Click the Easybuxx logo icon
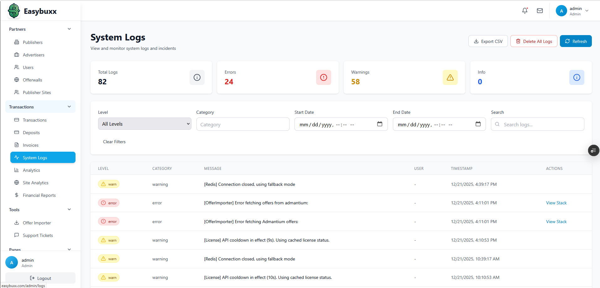Image resolution: width=600 pixels, height=288 pixels. coord(14,11)
